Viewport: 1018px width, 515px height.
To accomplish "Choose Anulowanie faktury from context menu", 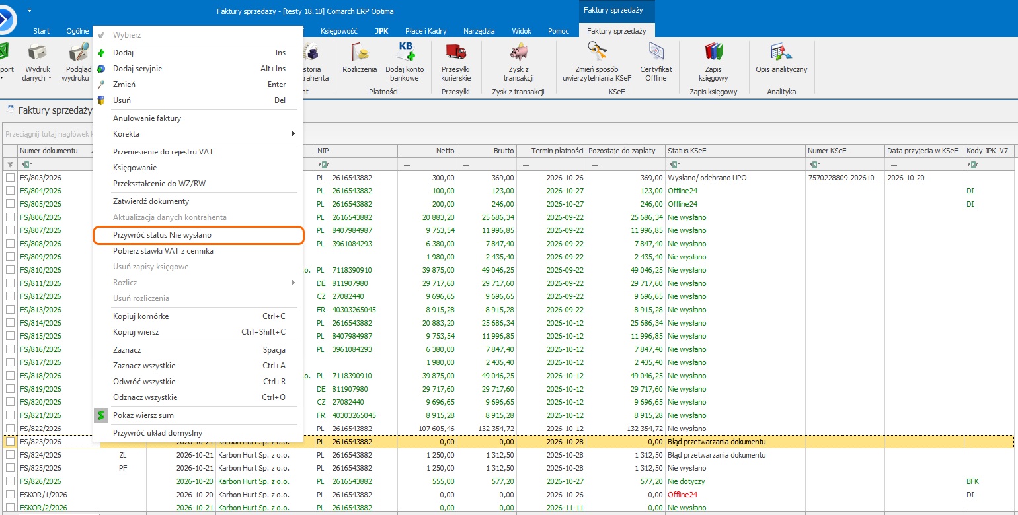I will (198, 118).
